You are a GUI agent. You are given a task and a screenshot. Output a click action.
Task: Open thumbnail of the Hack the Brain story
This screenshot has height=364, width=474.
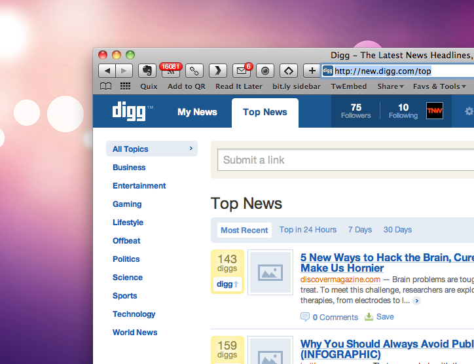270,272
